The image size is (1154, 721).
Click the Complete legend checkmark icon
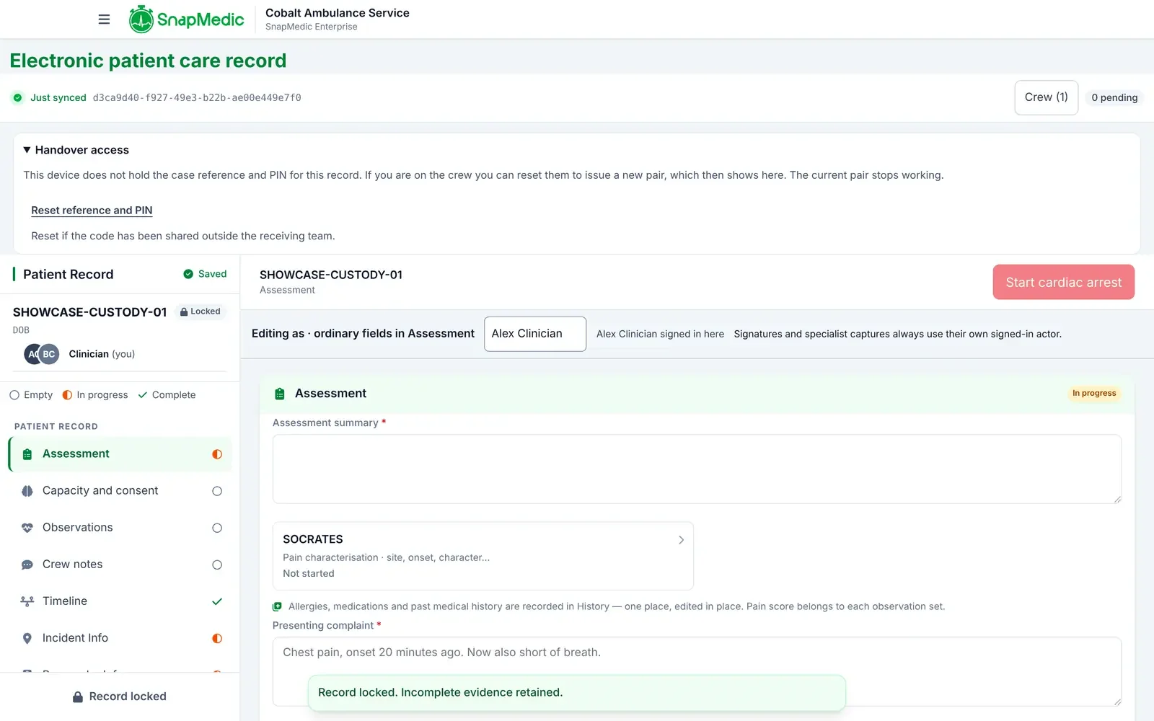click(x=143, y=395)
